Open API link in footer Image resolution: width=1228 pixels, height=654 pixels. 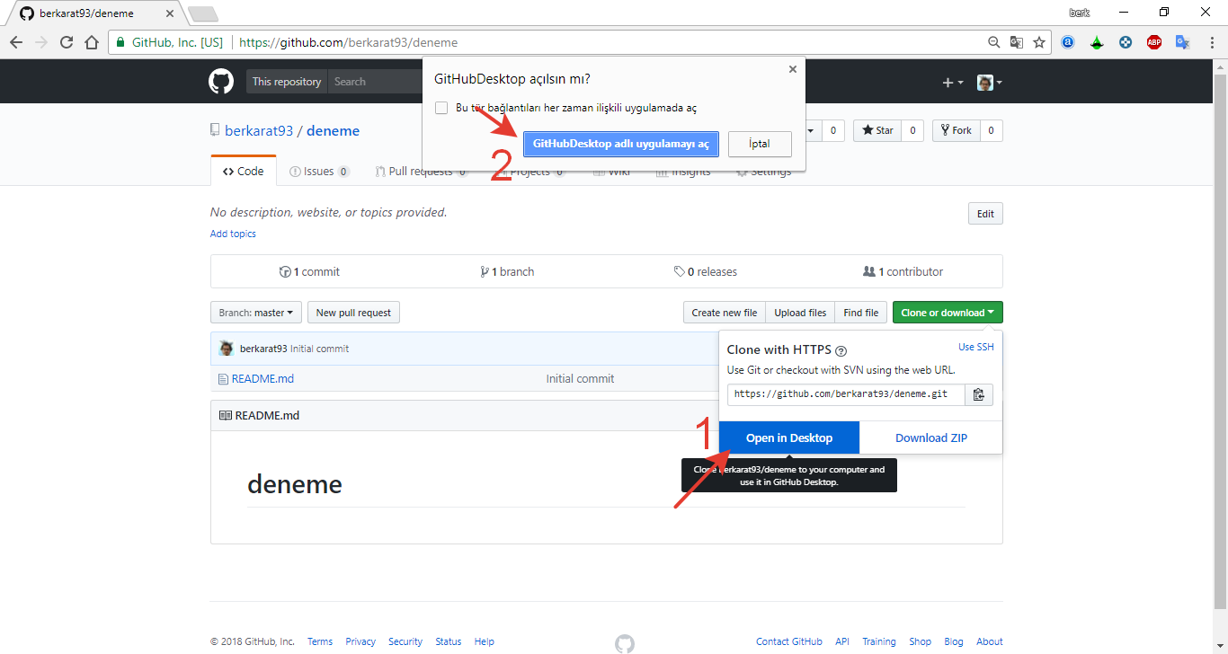(x=842, y=641)
